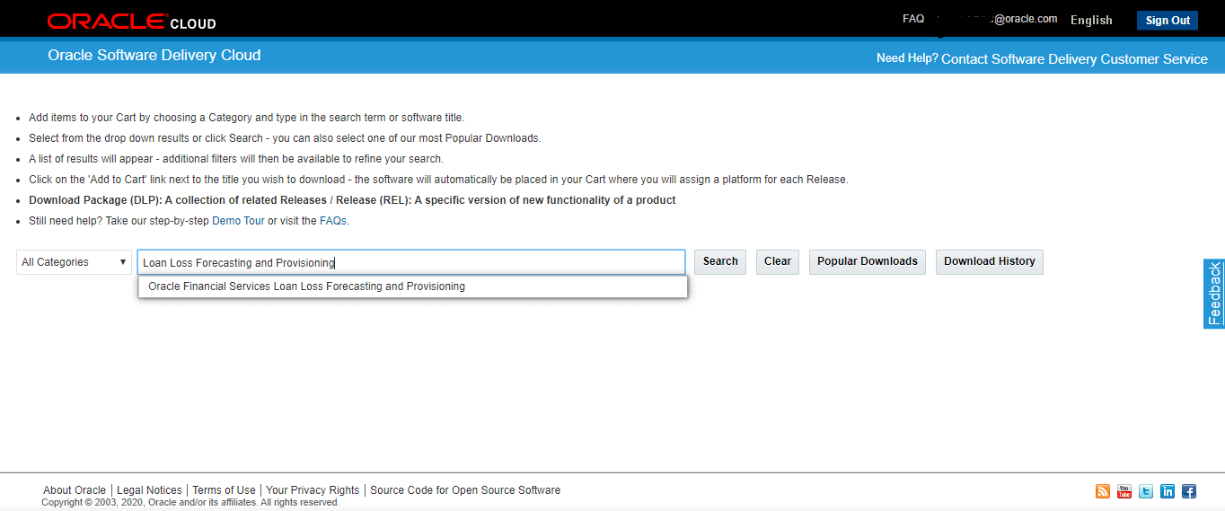
Task: Open the All Categories dropdown
Action: point(75,262)
